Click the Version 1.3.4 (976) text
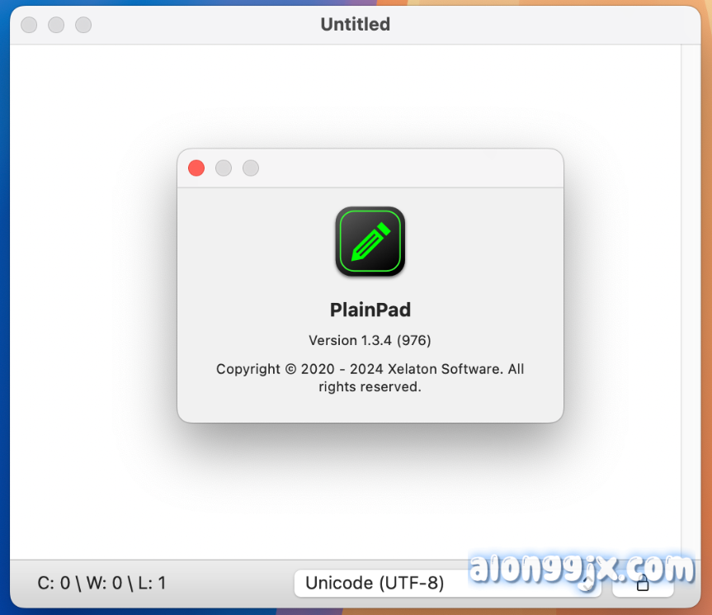The height and width of the screenshot is (615, 712). pyautogui.click(x=370, y=340)
